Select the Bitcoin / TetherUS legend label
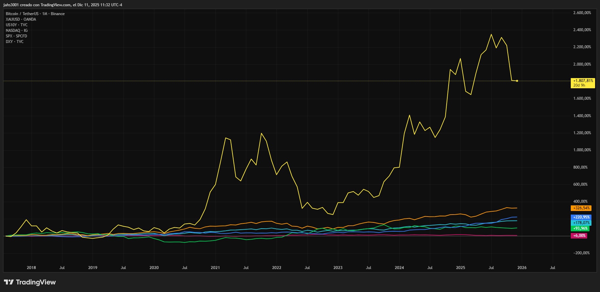The image size is (600, 292). pos(35,14)
